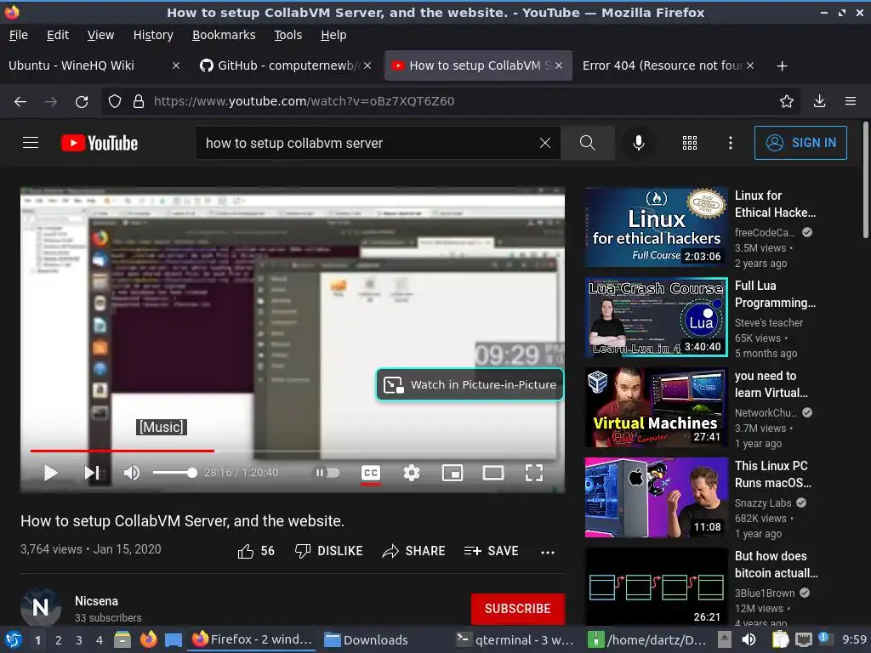Open the more actions ellipsis under video
871x653 pixels.
[x=548, y=552]
